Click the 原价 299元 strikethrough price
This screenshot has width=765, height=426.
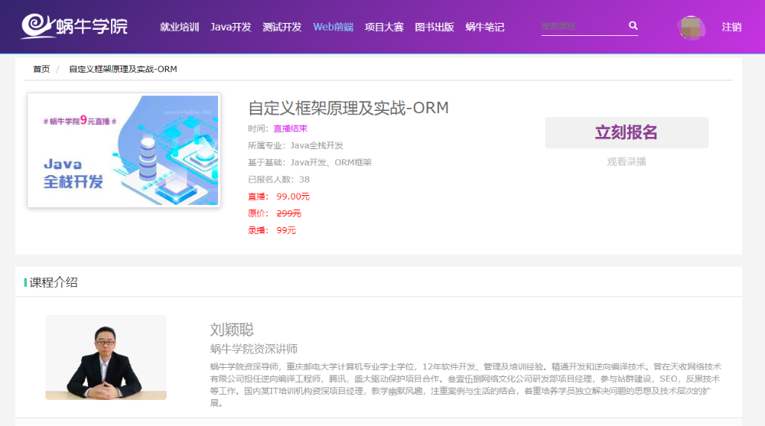pos(274,213)
